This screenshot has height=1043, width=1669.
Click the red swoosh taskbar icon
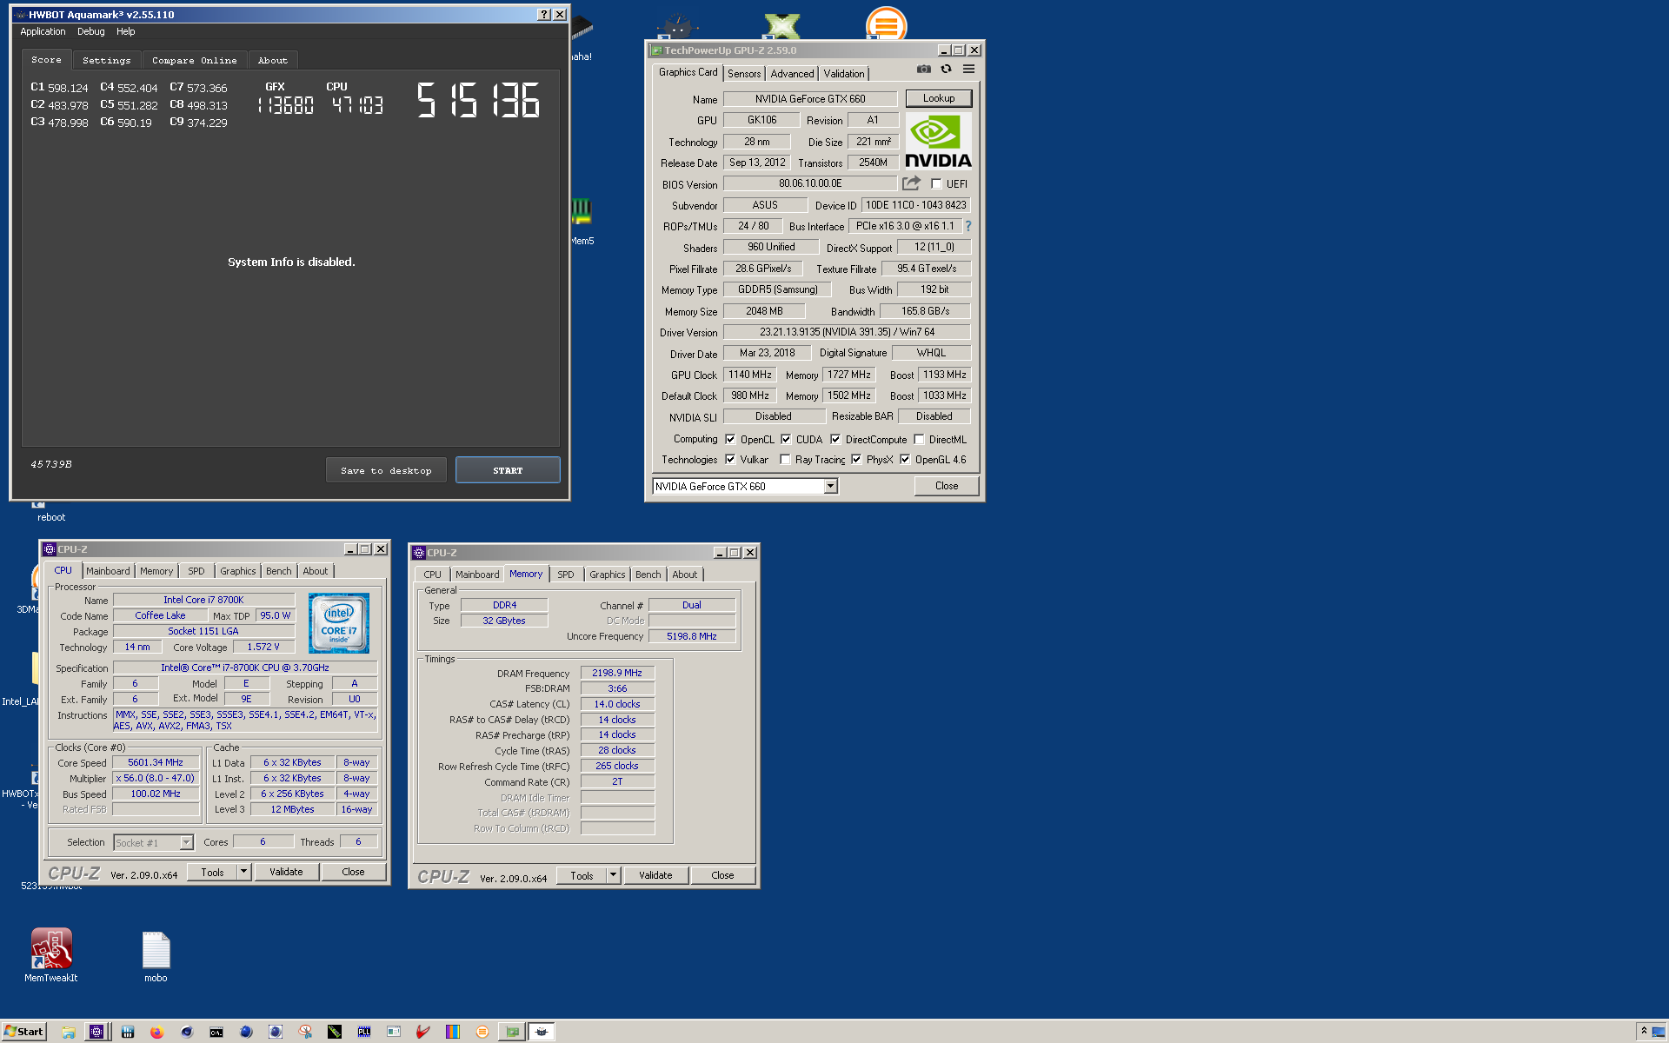click(x=423, y=1032)
